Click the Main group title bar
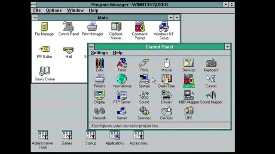275x154 pixels. click(x=103, y=18)
